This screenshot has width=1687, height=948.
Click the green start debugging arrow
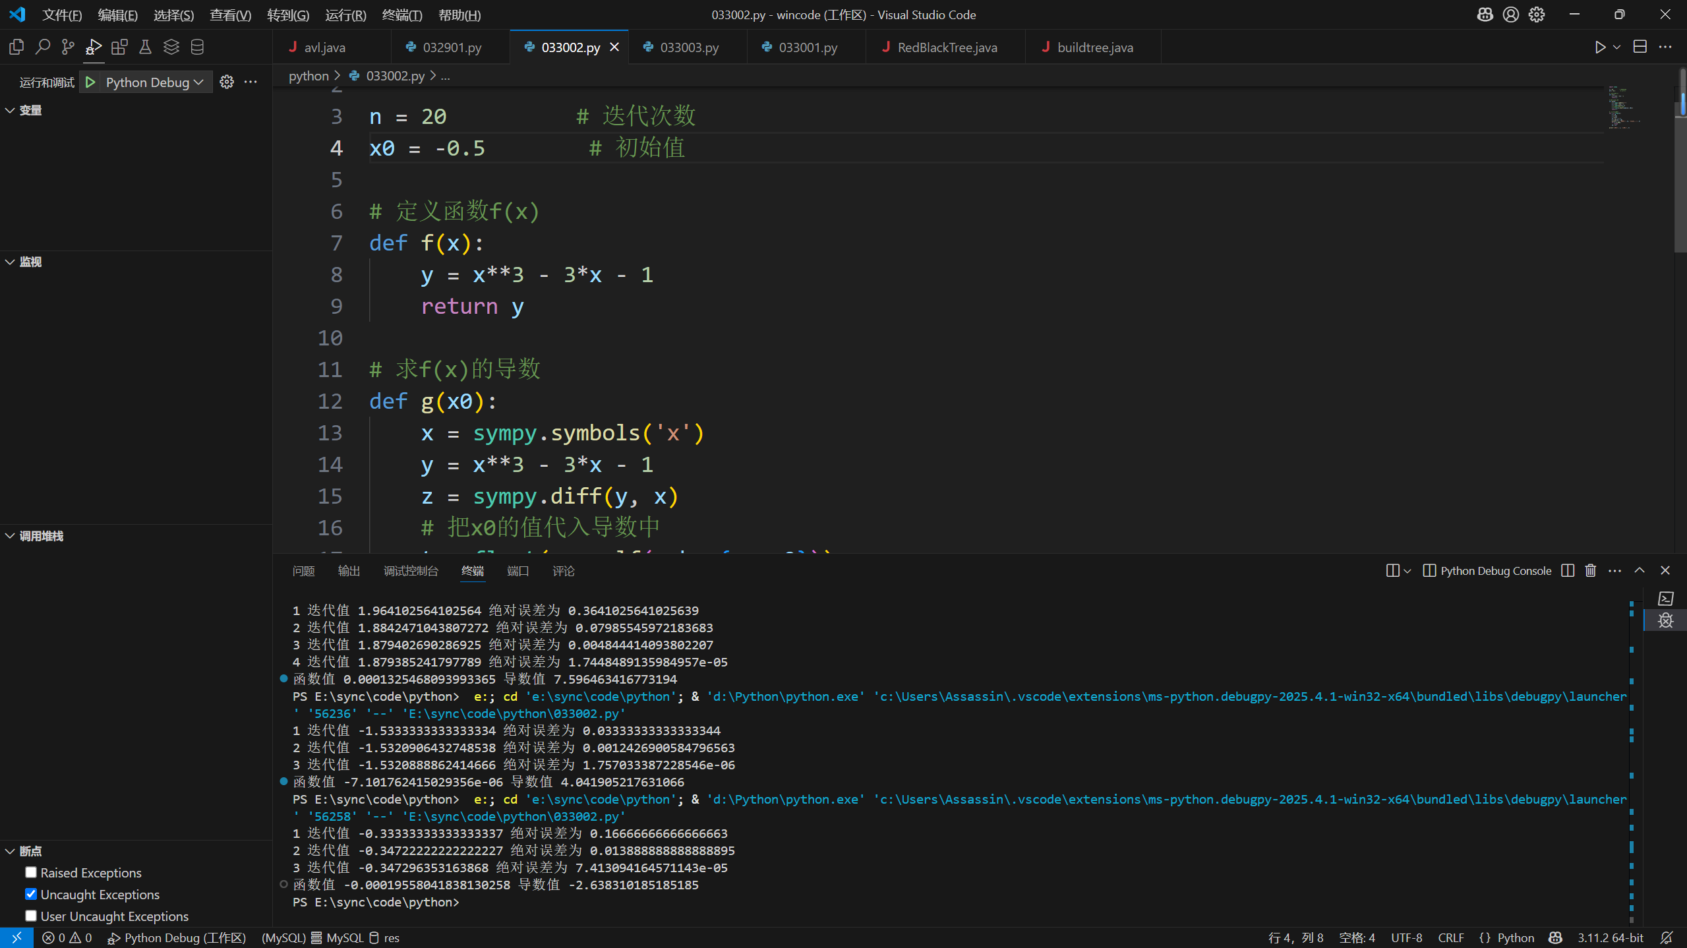coord(91,82)
